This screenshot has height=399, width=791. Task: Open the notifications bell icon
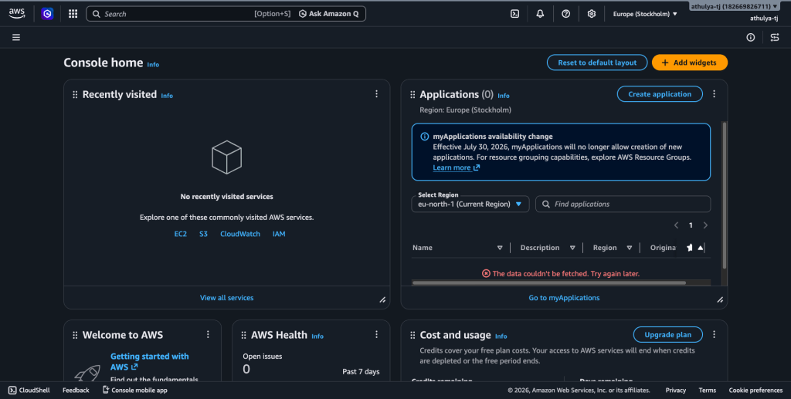[540, 14]
